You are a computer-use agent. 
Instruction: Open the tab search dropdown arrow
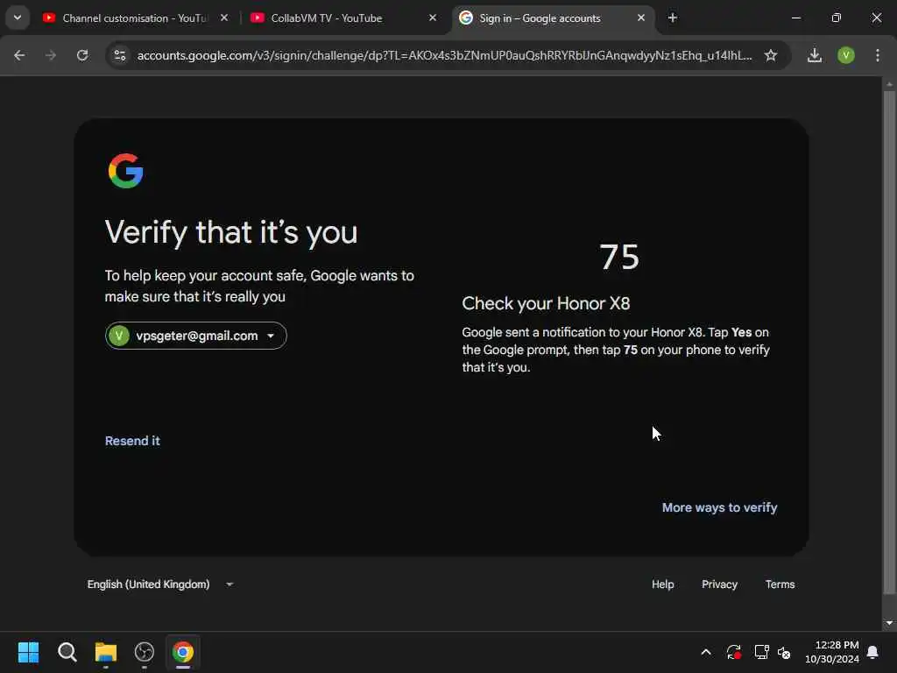[x=18, y=18]
